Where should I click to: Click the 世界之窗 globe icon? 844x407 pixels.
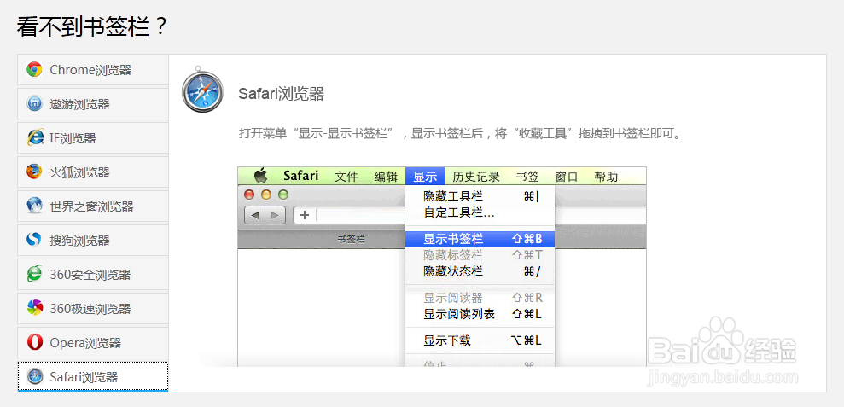pyautogui.click(x=34, y=206)
